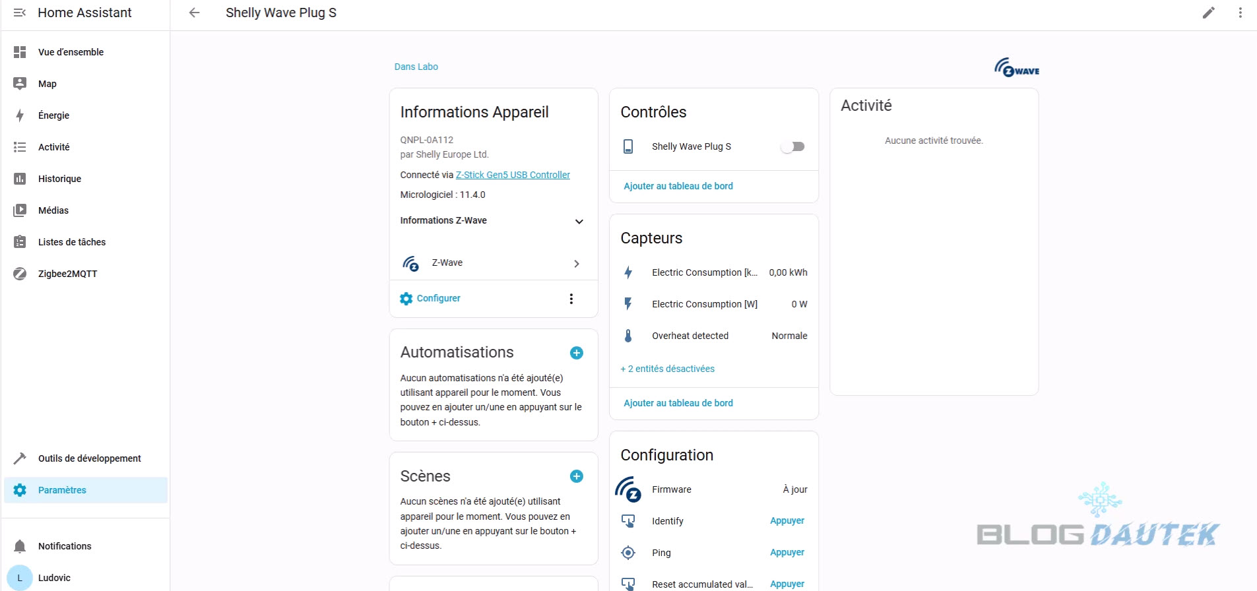Show the 2 disabled entities
1257x591 pixels.
(x=667, y=369)
